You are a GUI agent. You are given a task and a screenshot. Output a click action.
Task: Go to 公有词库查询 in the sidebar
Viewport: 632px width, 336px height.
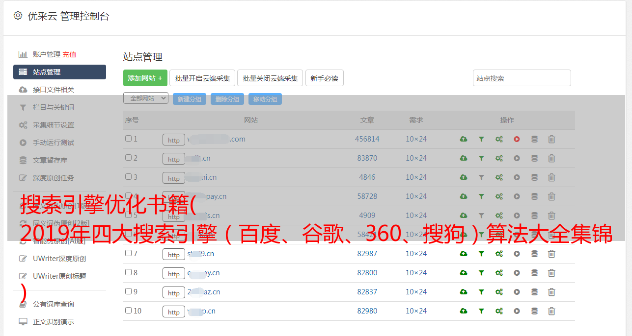point(54,304)
